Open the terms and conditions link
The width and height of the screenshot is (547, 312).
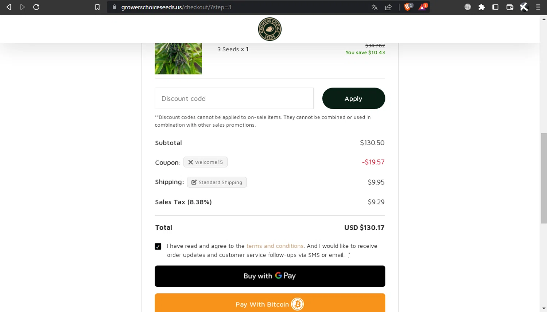(275, 246)
